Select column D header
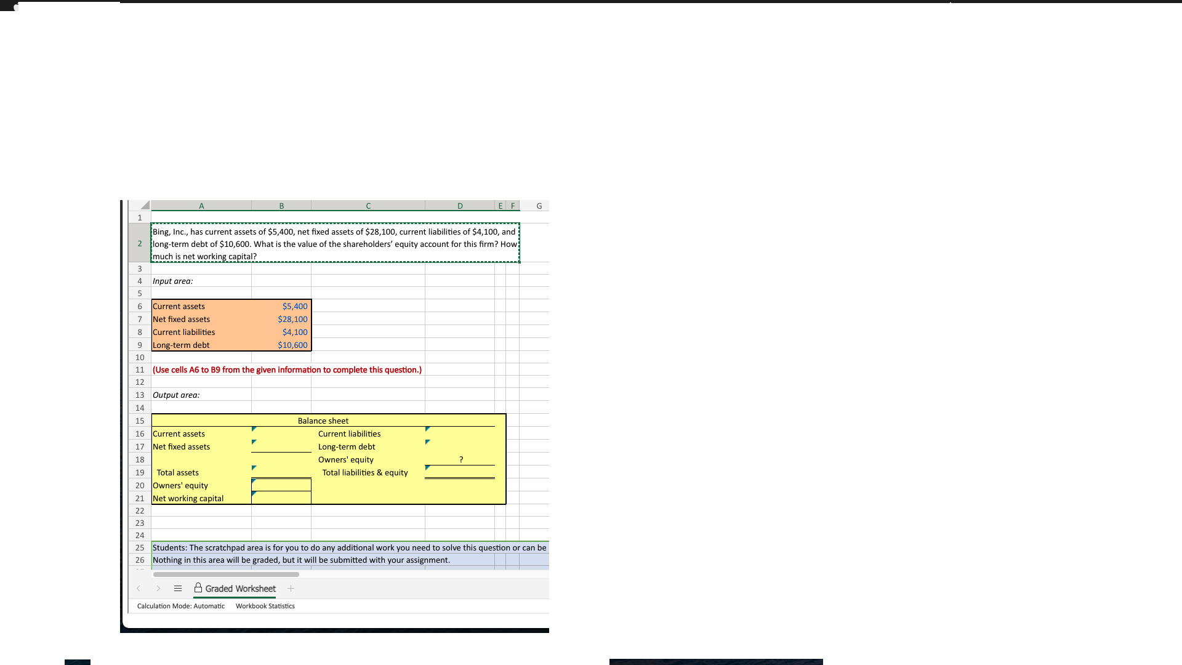 [459, 206]
